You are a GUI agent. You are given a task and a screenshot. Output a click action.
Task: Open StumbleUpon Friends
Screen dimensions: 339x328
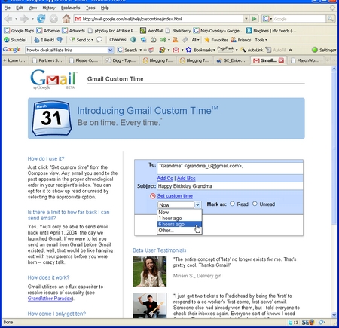coord(241,40)
